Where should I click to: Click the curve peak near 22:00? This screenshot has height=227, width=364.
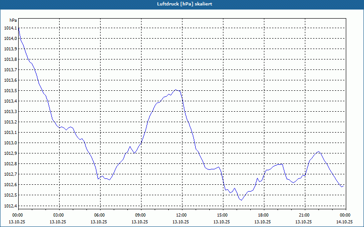pyautogui.click(x=318, y=152)
